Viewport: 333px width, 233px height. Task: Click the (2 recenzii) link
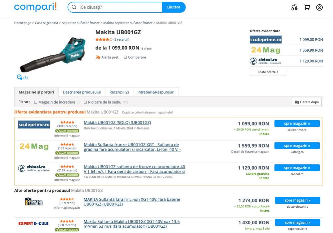pos(121,39)
